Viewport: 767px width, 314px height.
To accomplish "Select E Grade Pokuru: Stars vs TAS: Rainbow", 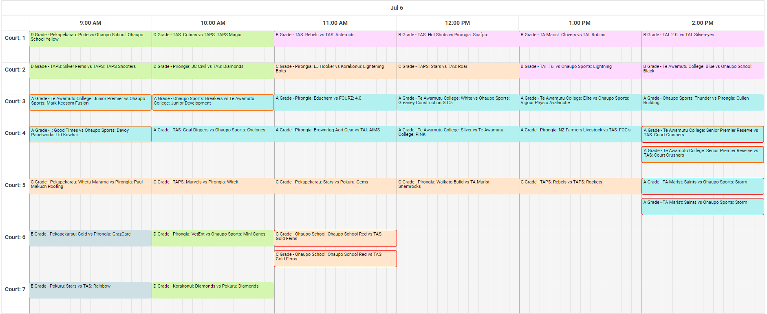I will click(90, 290).
